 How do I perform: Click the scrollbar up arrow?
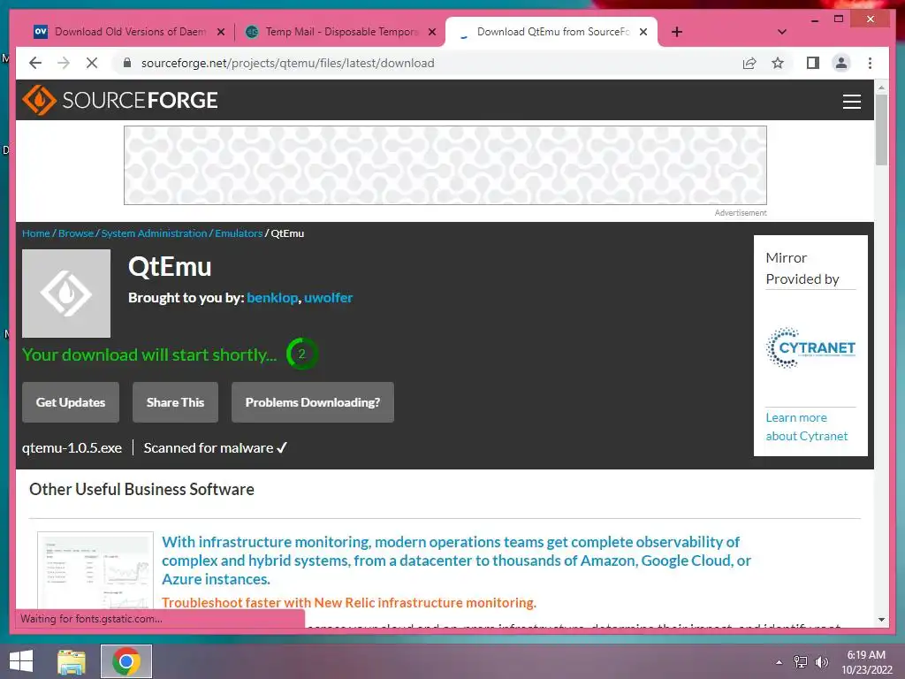click(x=881, y=88)
